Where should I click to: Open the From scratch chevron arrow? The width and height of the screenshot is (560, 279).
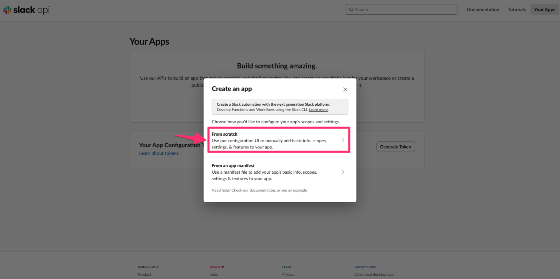tap(343, 141)
